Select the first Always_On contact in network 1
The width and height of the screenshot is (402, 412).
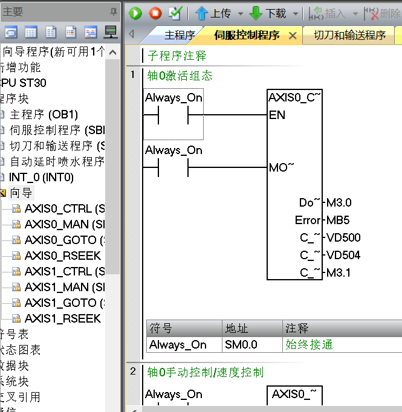pyautogui.click(x=173, y=115)
